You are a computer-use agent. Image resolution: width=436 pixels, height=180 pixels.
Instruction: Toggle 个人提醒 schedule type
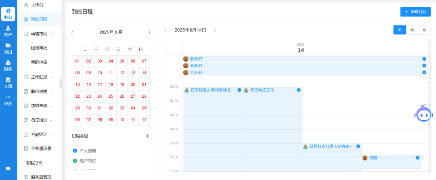pyautogui.click(x=75, y=151)
